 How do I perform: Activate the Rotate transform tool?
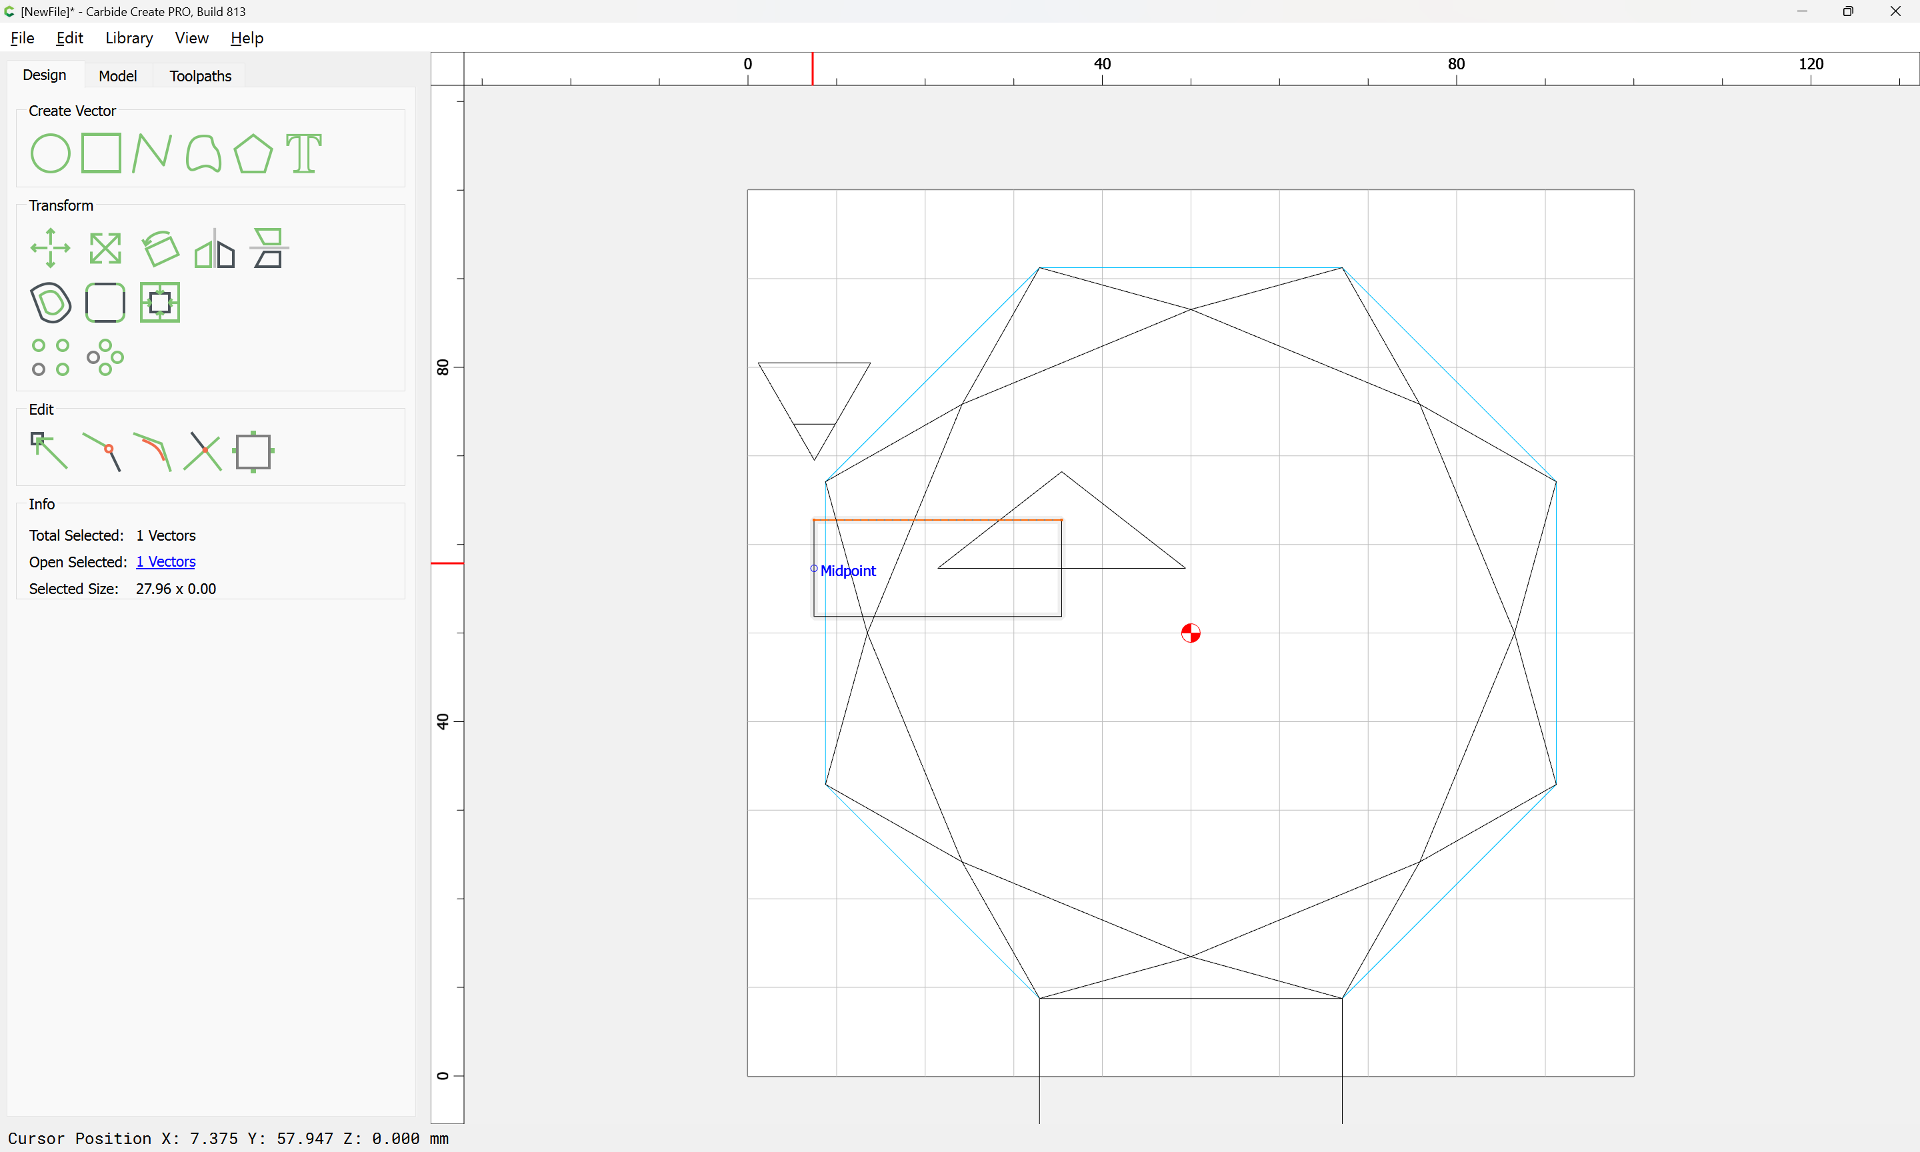click(160, 249)
